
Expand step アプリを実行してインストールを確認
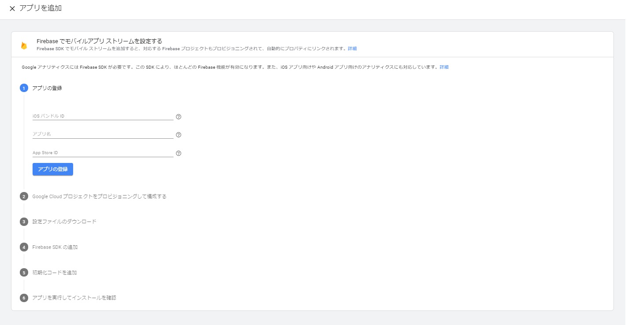coord(74,298)
